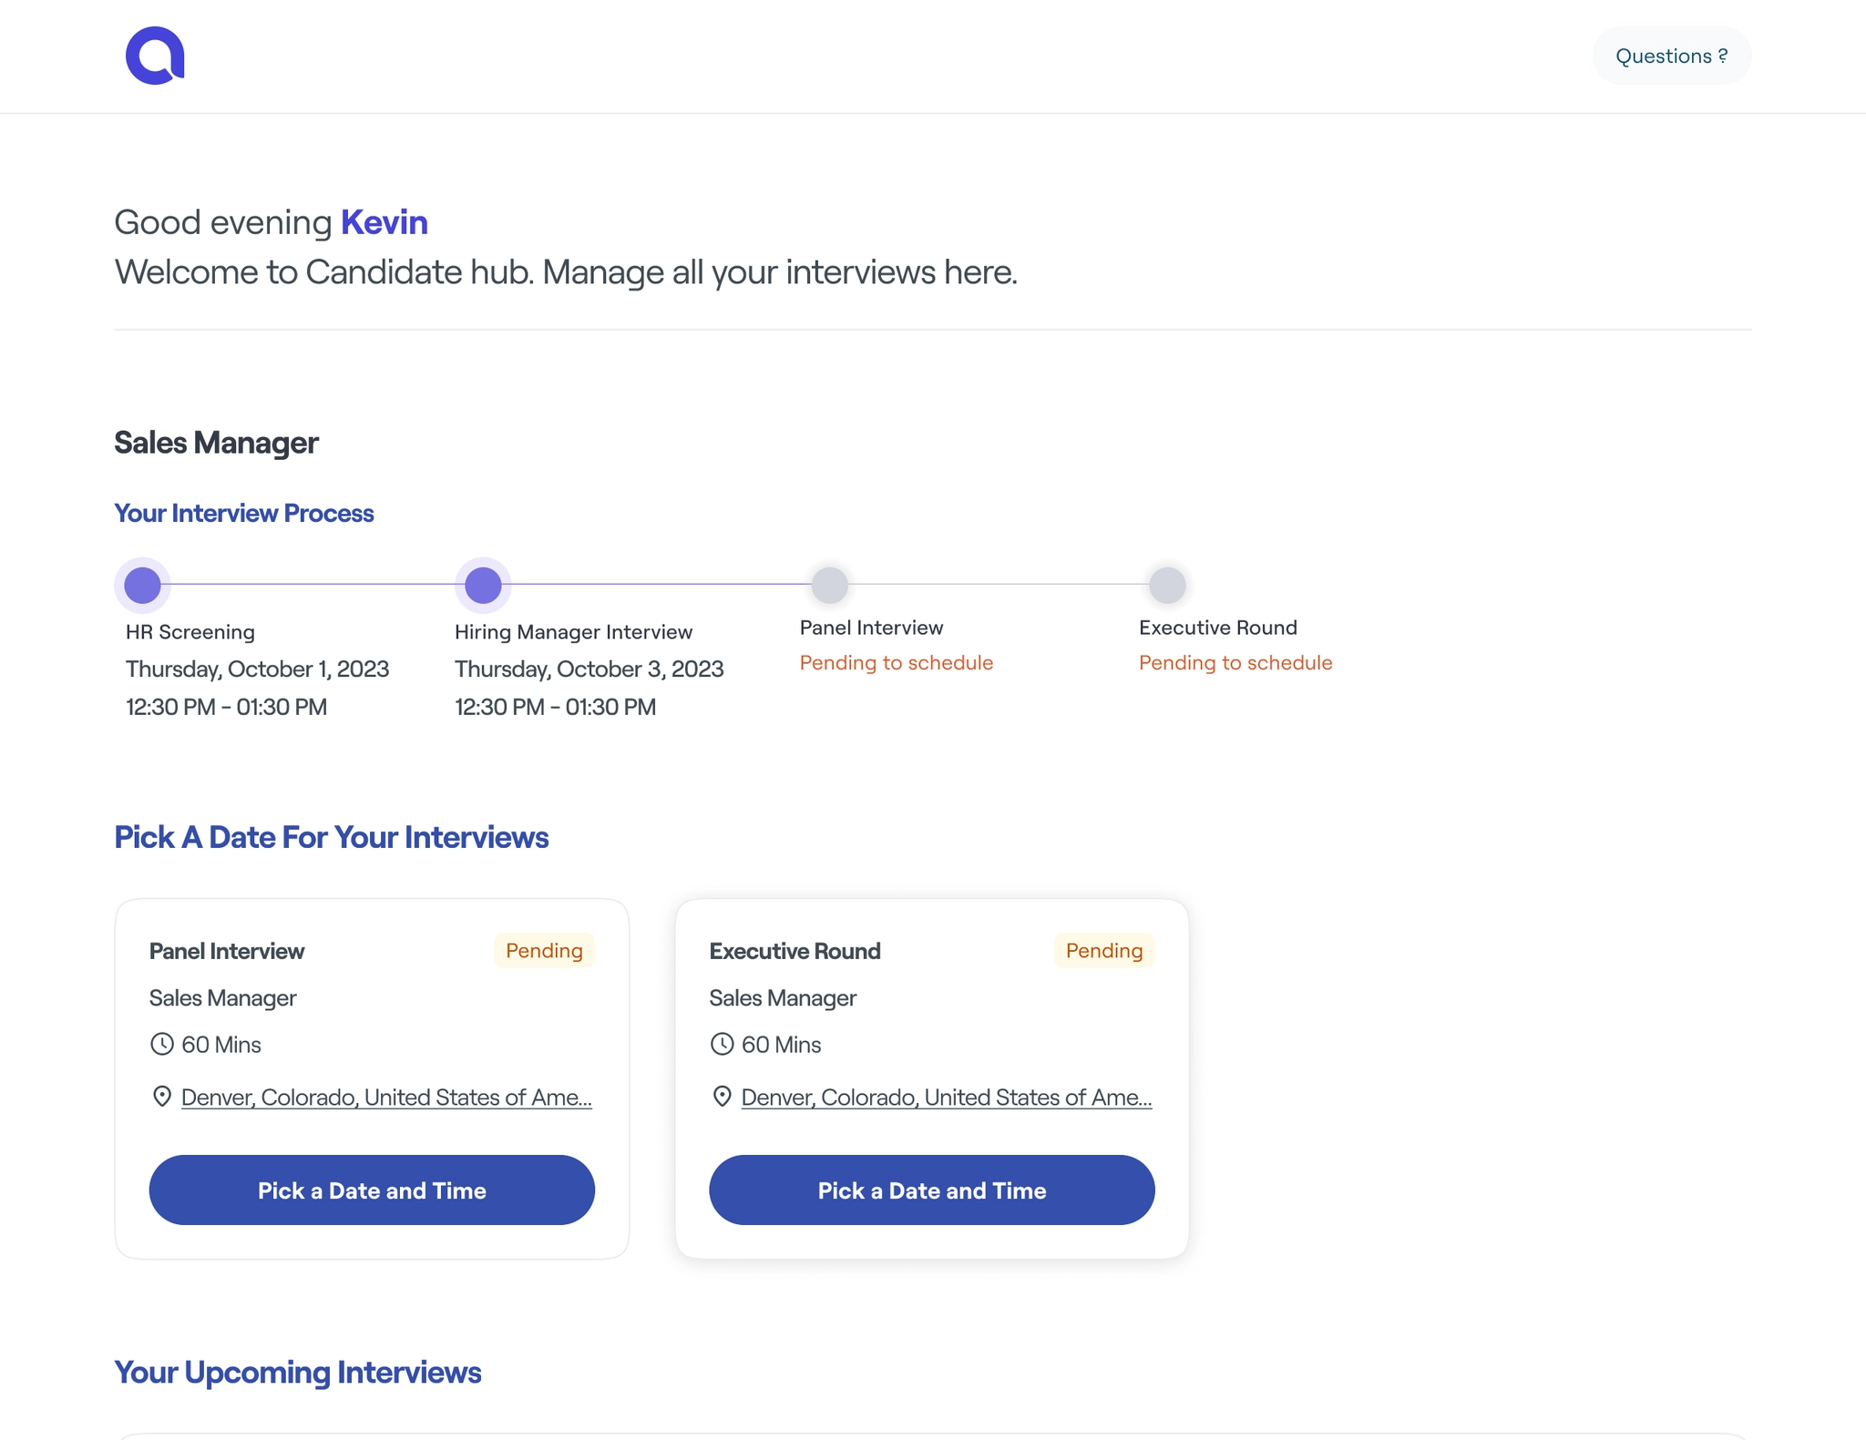This screenshot has height=1440, width=1866.
Task: Click '60 Mins' in Panel Interview card
Action: [x=221, y=1044]
